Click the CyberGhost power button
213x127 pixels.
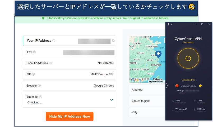[x=188, y=58]
